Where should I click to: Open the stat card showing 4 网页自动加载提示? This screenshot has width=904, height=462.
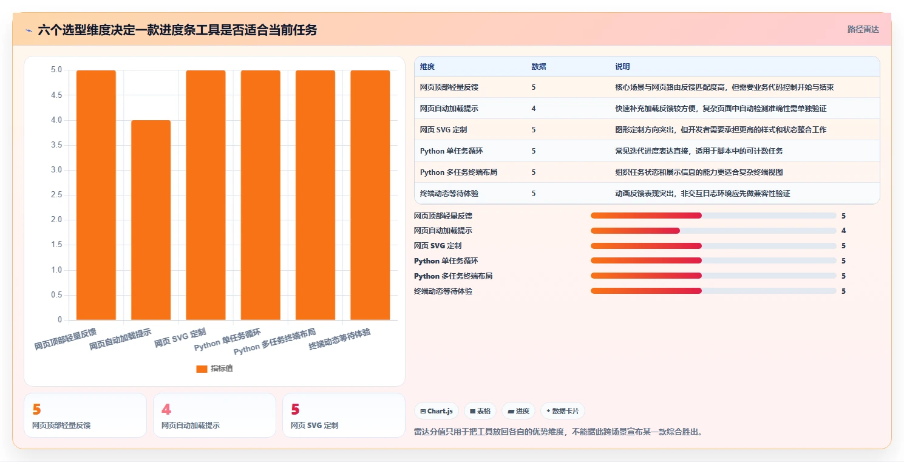pyautogui.click(x=214, y=415)
